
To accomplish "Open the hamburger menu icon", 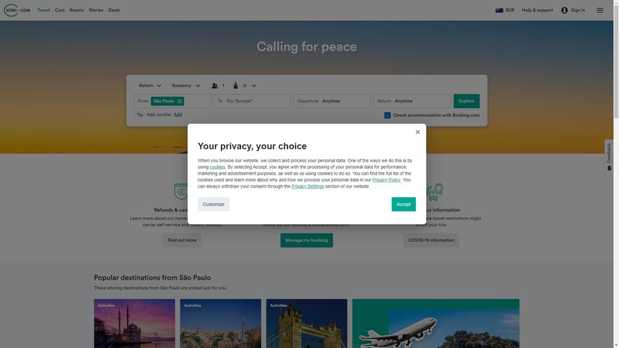I will pyautogui.click(x=600, y=10).
